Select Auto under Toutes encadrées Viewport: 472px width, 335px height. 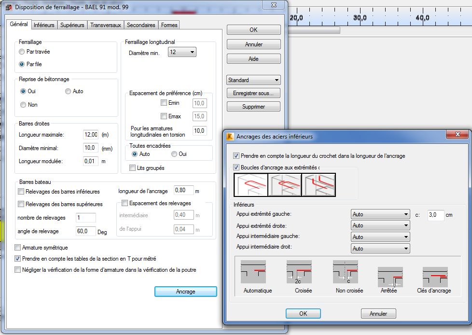[x=135, y=154]
